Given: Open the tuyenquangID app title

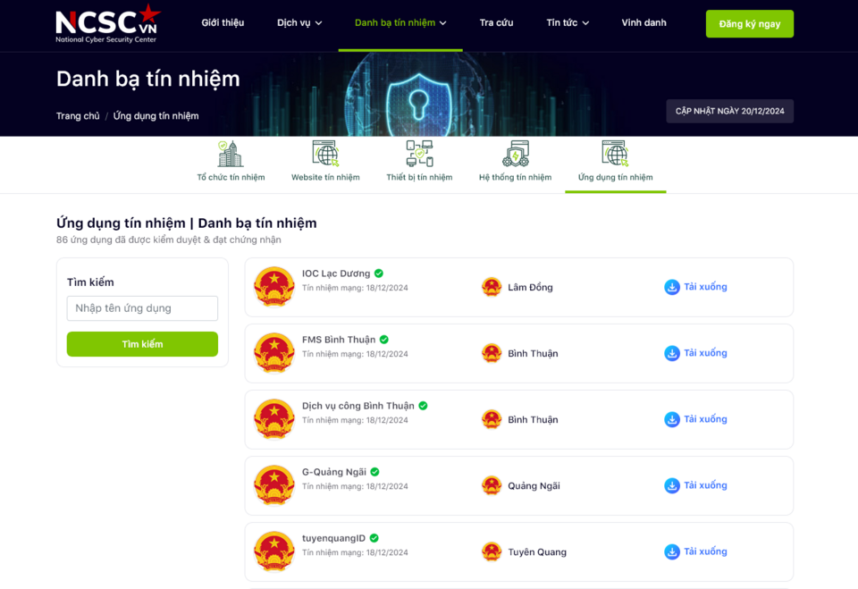Looking at the screenshot, I should (x=333, y=538).
